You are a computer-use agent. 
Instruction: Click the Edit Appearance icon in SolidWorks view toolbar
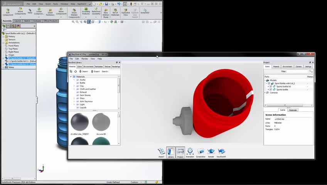(111, 22)
